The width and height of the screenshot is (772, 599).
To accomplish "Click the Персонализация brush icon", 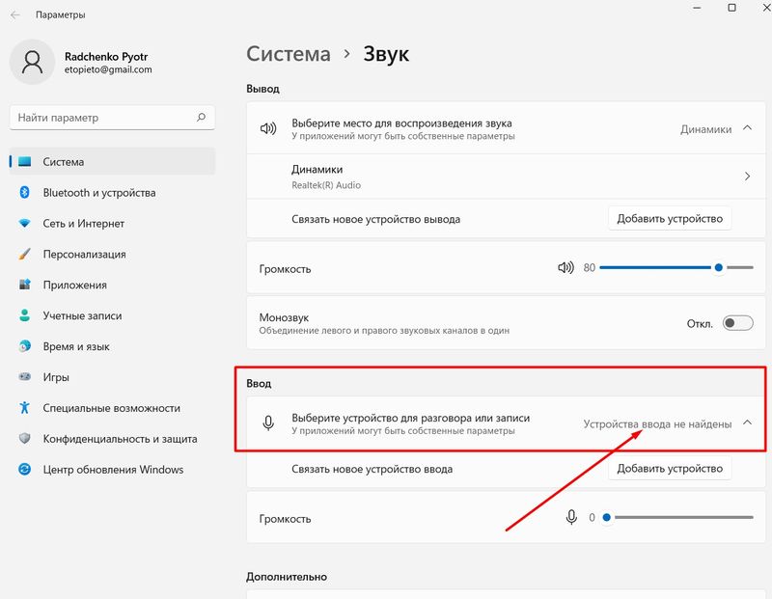I will (x=25, y=254).
